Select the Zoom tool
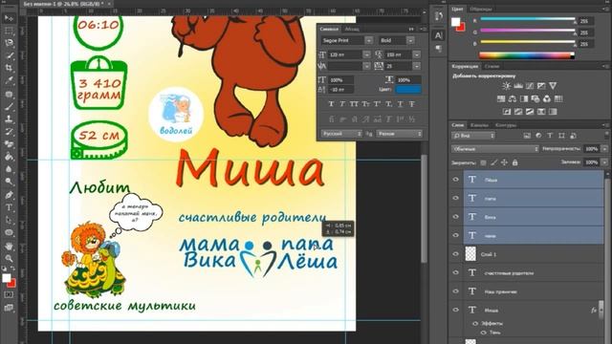 (x=9, y=258)
